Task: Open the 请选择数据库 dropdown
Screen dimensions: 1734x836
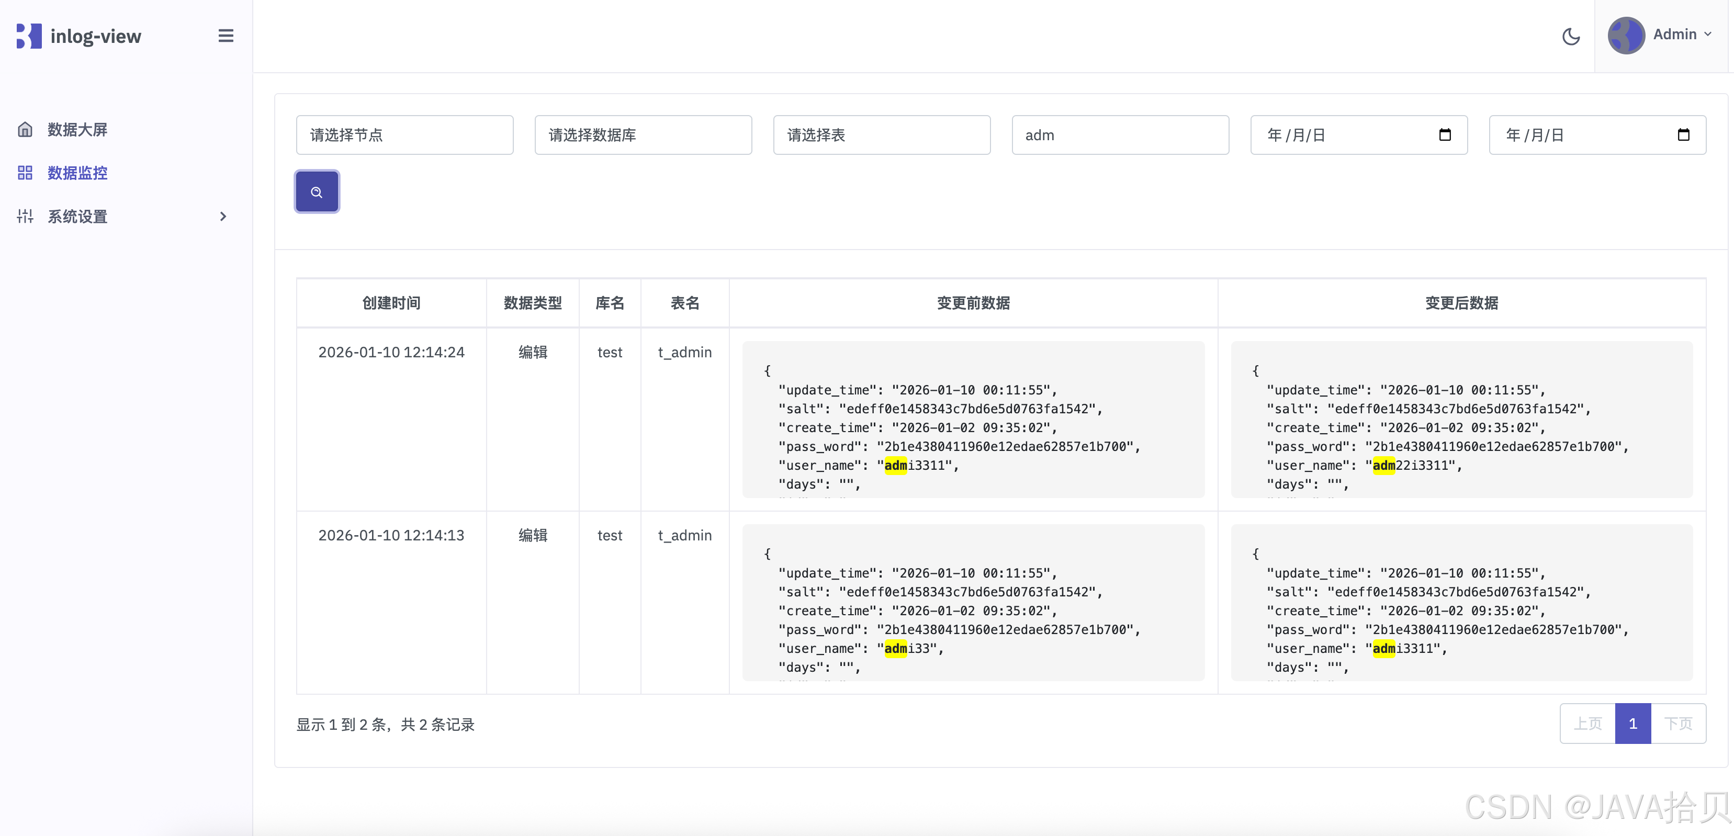Action: pyautogui.click(x=643, y=135)
